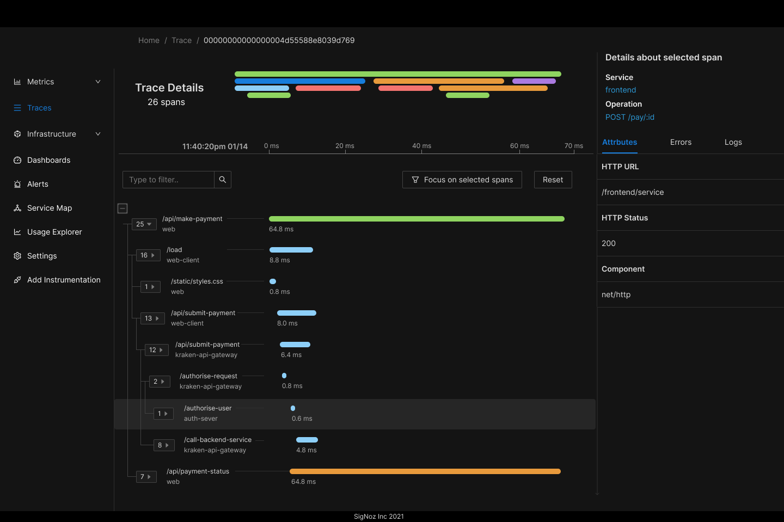Click the Settings gear icon
This screenshot has width=784, height=522.
[17, 256]
